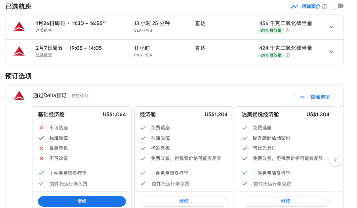Collapse options with 隐藏选项 button

[x=315, y=97]
